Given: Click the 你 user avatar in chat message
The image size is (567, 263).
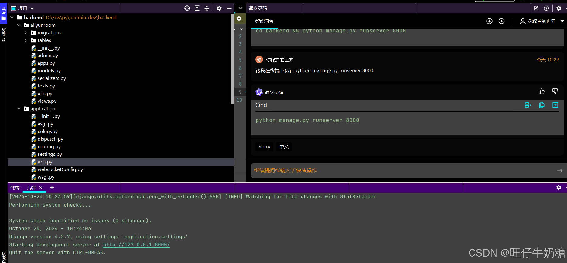Looking at the screenshot, I should (x=259, y=60).
